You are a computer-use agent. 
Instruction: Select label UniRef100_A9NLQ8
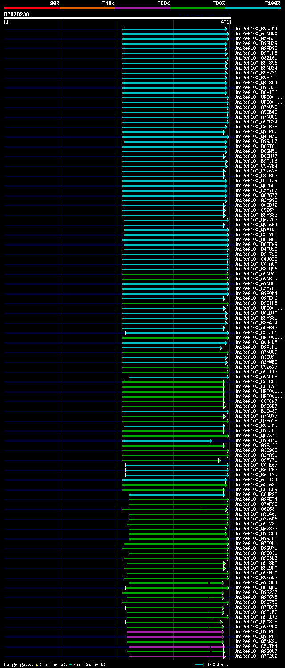coord(256,377)
